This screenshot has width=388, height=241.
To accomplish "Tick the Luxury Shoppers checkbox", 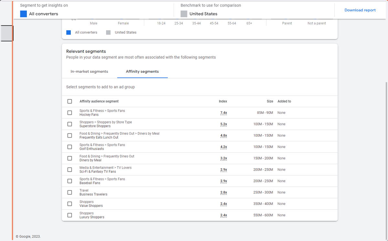I will (70, 215).
